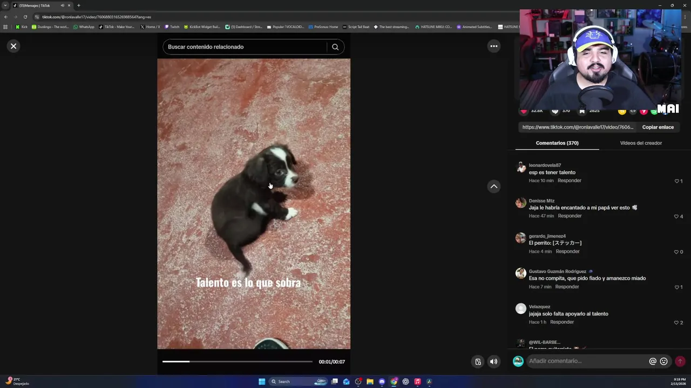Open weather widget showing 21°C Despejado
This screenshot has width=691, height=388.
[17, 382]
